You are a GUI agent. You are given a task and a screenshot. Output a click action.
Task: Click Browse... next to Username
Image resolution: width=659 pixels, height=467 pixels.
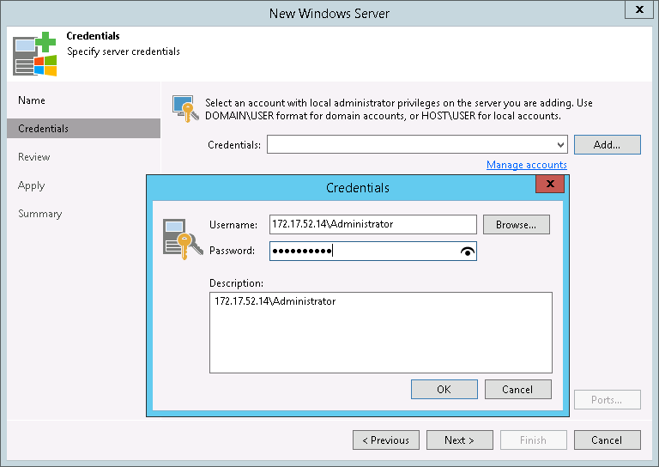516,225
